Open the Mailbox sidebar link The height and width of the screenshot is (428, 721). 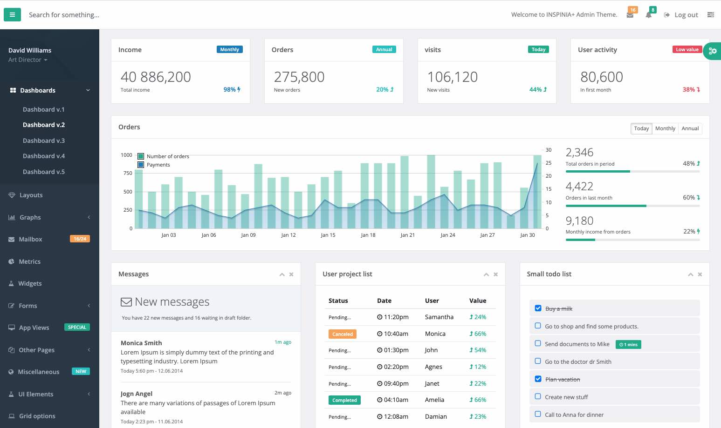tap(31, 239)
